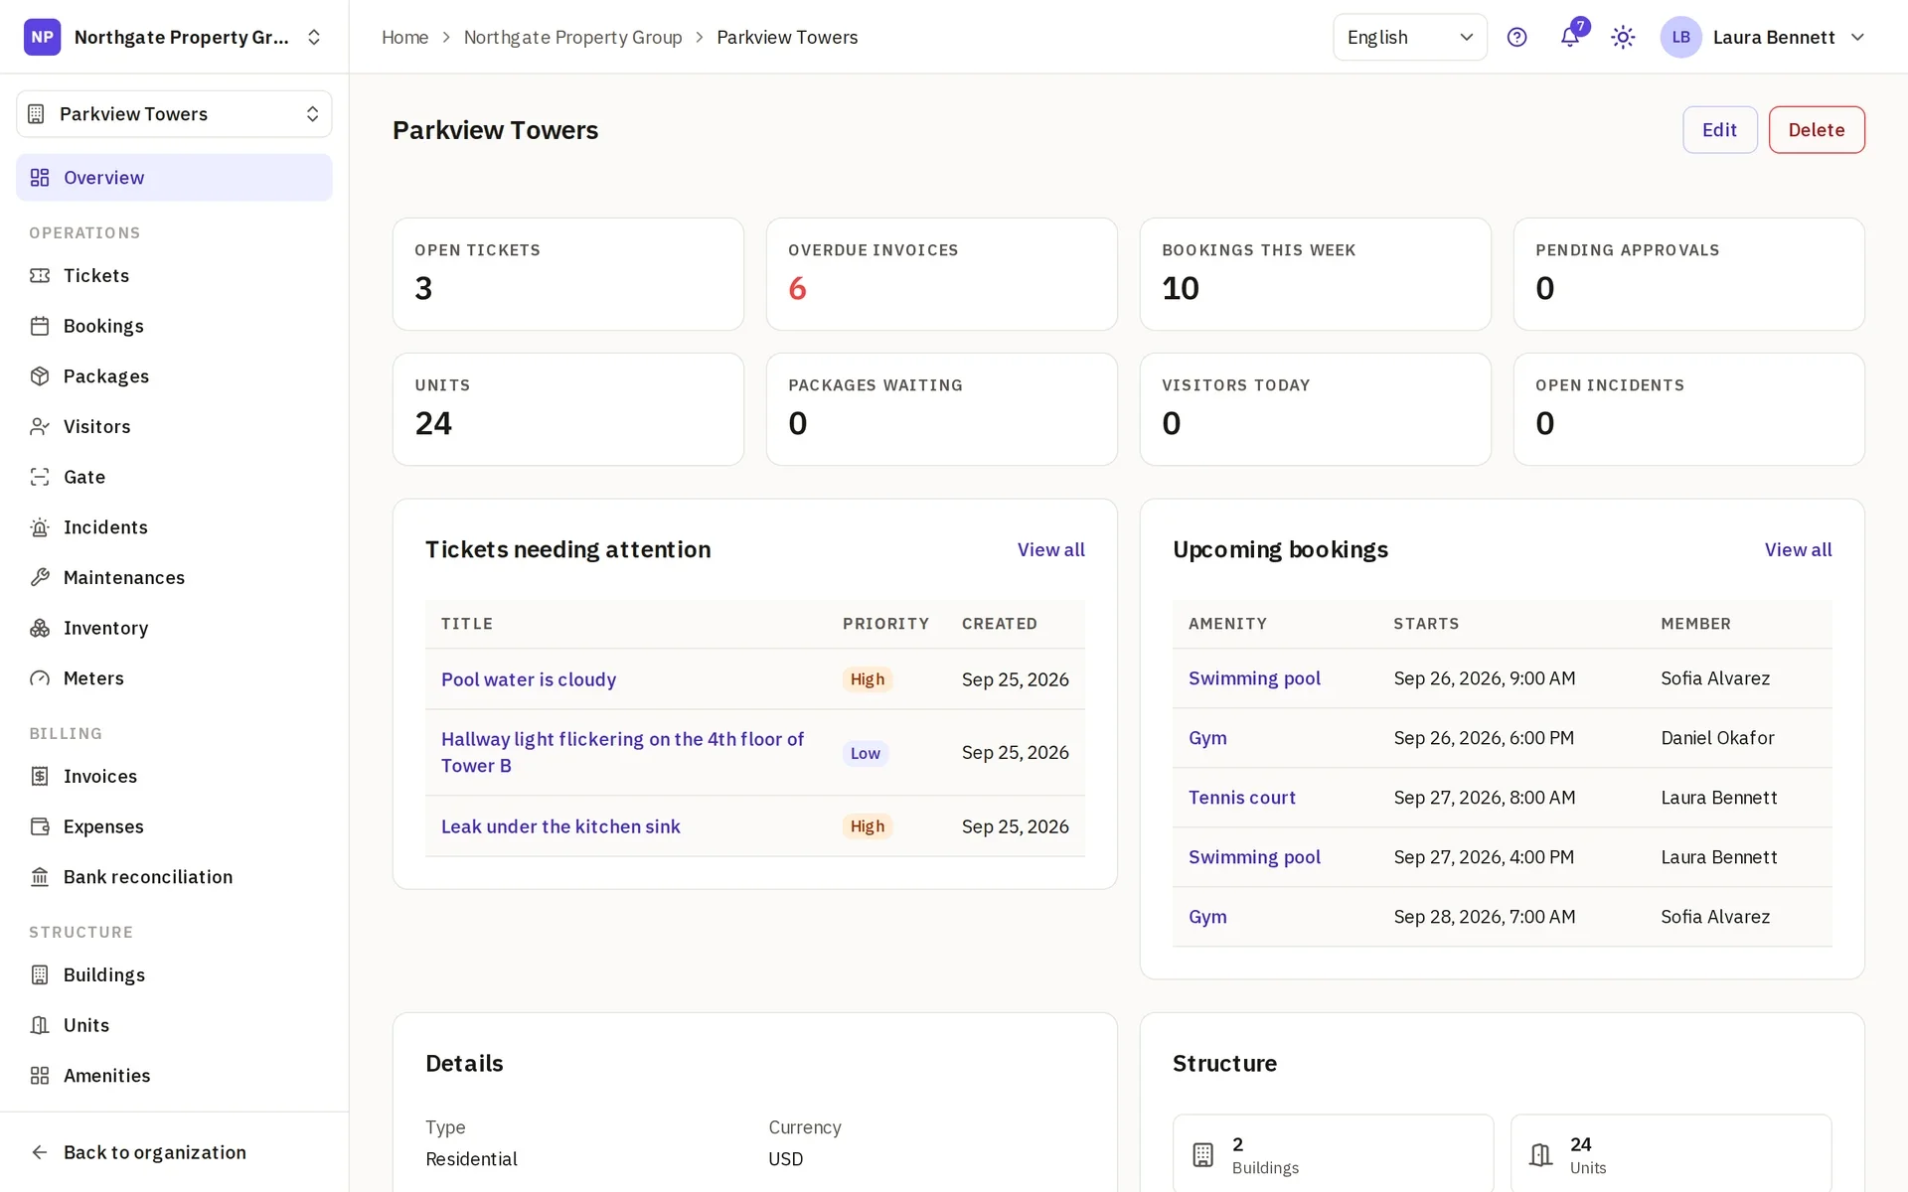Click building icon in Parkview Towers selector

(x=37, y=114)
